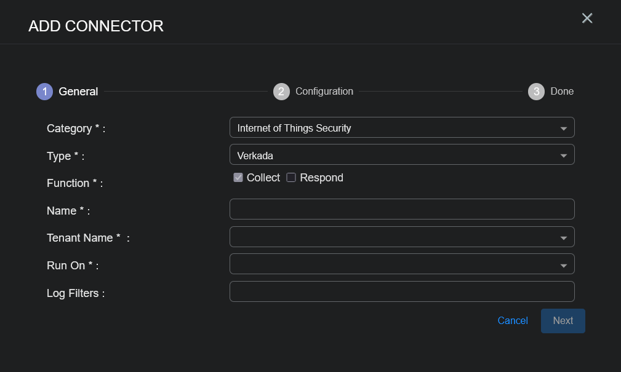Click into the Log Filters field
The height and width of the screenshot is (372, 621).
(x=402, y=292)
